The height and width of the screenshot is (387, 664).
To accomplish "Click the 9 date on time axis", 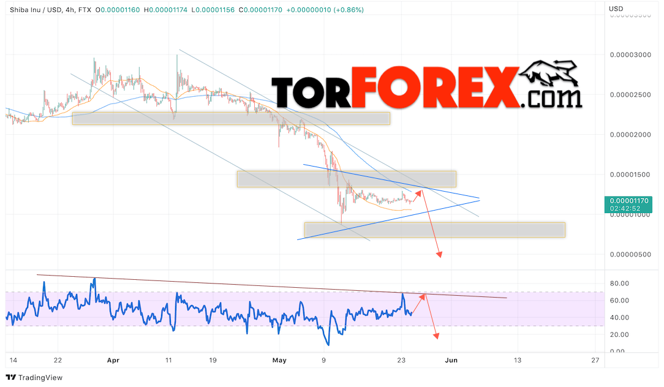I will coord(323,360).
